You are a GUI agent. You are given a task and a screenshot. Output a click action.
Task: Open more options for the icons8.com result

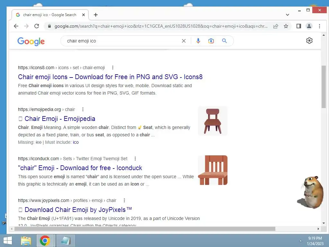click(x=113, y=68)
